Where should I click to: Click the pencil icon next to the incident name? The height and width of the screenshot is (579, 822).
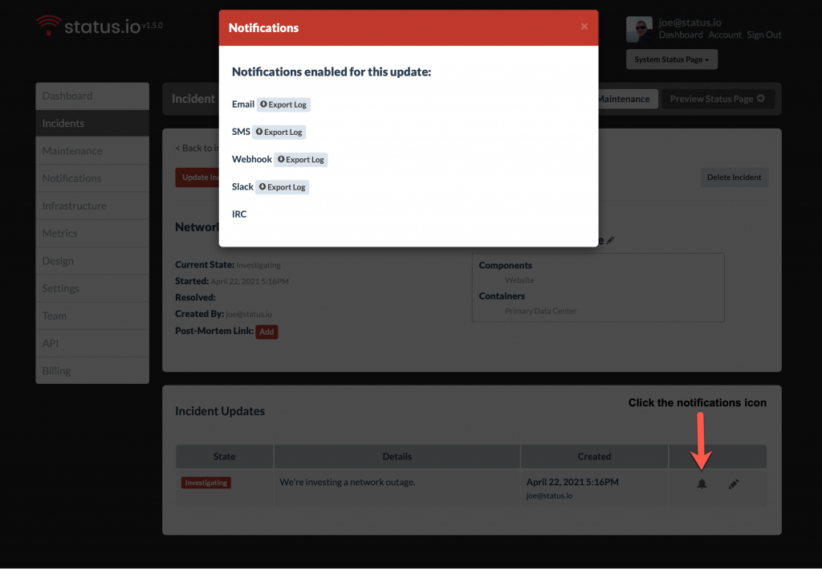click(x=611, y=240)
